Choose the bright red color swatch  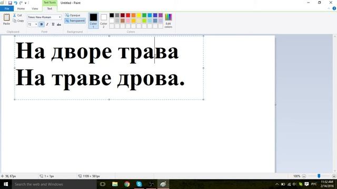point(128,15)
